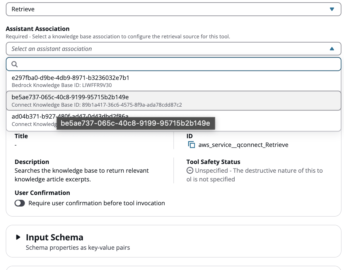344x270 pixels.
Task: Click the dark be5ae737 tooltip
Action: point(136,123)
